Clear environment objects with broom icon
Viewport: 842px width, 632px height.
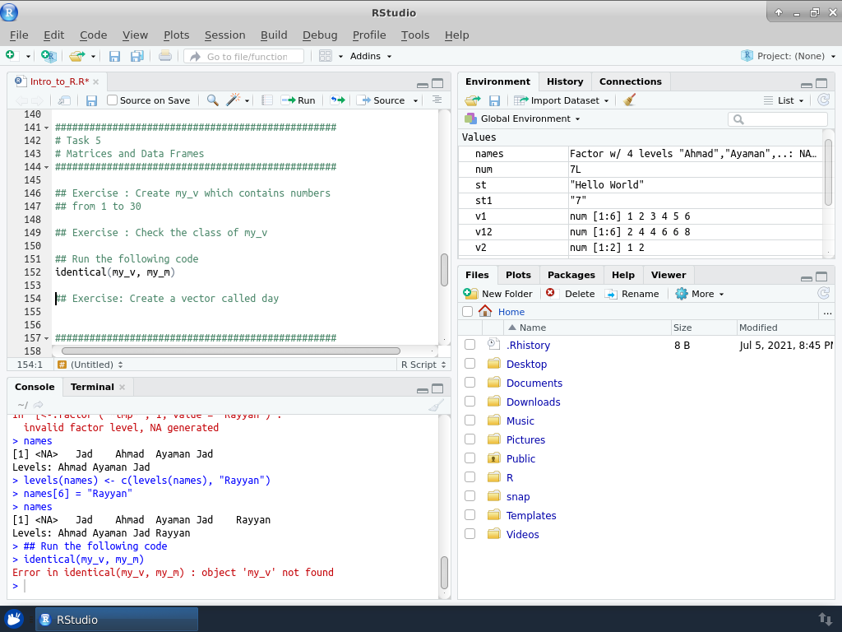[629, 100]
